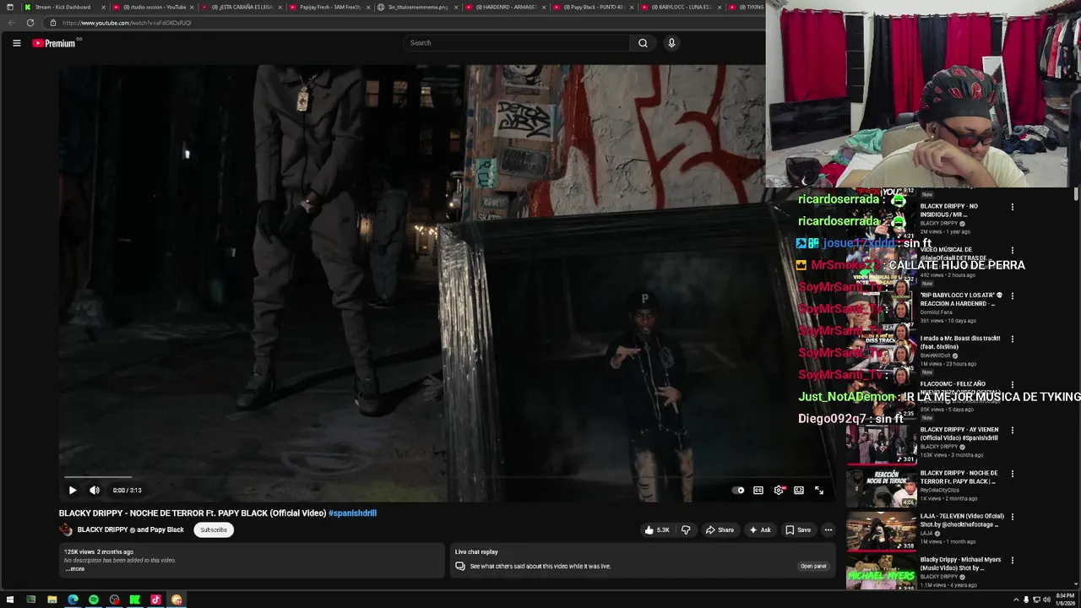The width and height of the screenshot is (1081, 608).
Task: Open the #spanishdrill hashtag link
Action: 352,513
